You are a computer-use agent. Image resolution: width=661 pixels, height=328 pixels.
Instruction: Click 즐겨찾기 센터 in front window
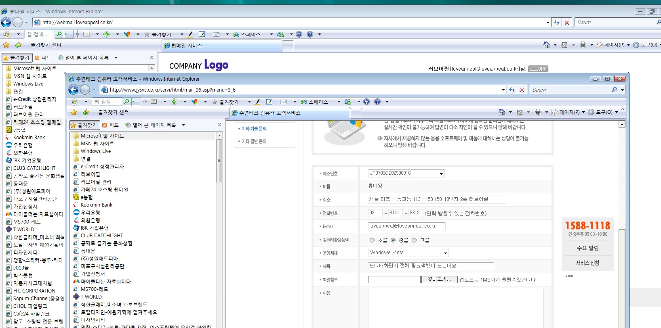113,112
